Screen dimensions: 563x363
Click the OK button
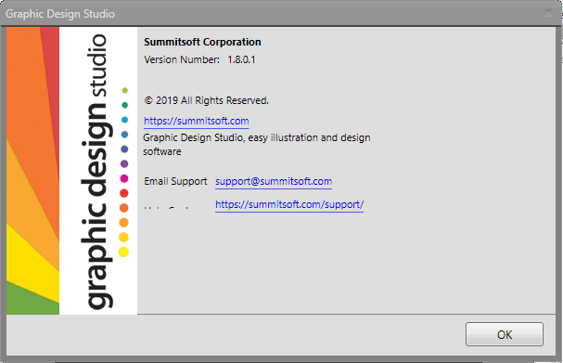[505, 334]
